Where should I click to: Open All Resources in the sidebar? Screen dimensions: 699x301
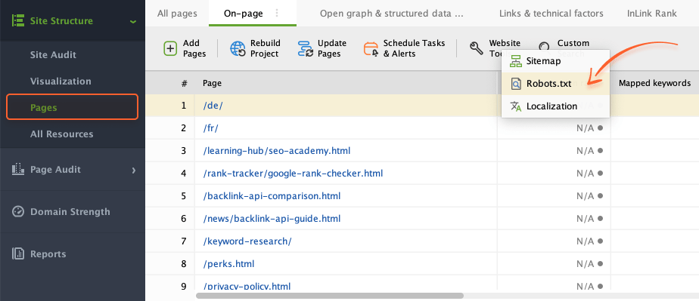(x=61, y=134)
